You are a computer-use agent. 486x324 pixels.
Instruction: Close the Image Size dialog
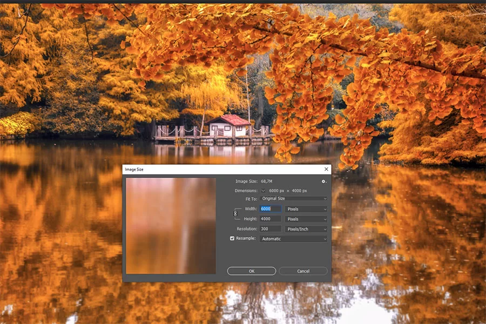click(326, 169)
